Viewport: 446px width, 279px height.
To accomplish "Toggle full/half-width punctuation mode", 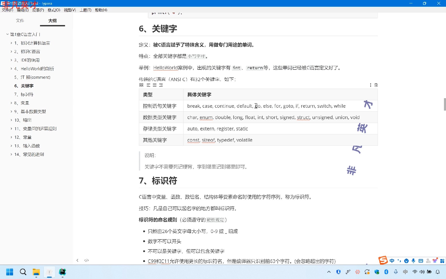I will (399, 261).
